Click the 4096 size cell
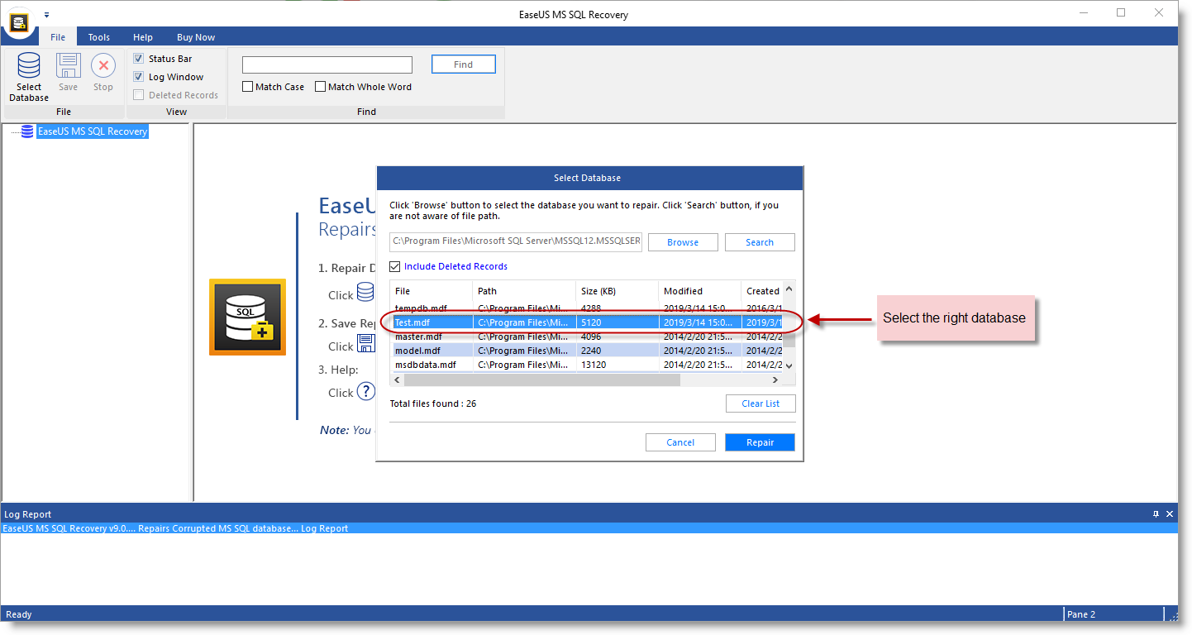 [617, 337]
